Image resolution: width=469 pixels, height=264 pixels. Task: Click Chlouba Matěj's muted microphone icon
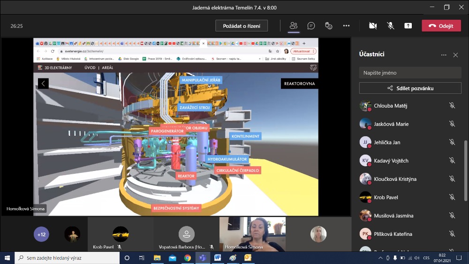(x=452, y=106)
